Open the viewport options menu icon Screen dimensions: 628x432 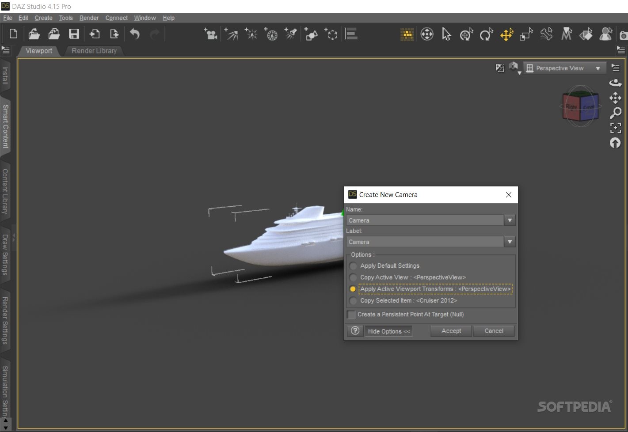[x=616, y=68]
